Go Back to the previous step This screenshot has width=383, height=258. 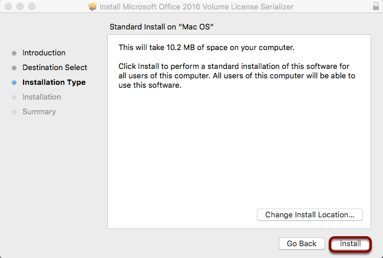pos(302,244)
